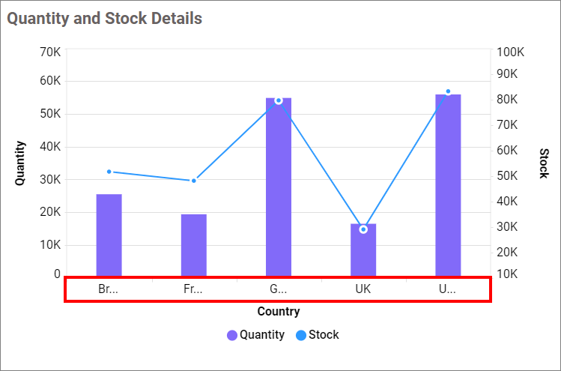Toggle the Quantity series legend label

(x=262, y=335)
